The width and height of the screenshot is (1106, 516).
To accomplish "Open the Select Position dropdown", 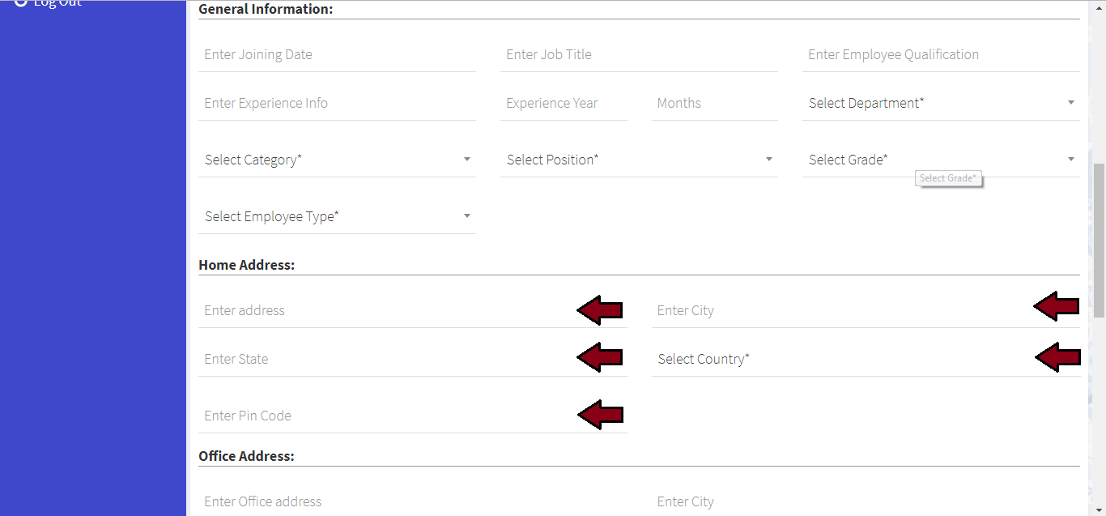I will coord(638,160).
